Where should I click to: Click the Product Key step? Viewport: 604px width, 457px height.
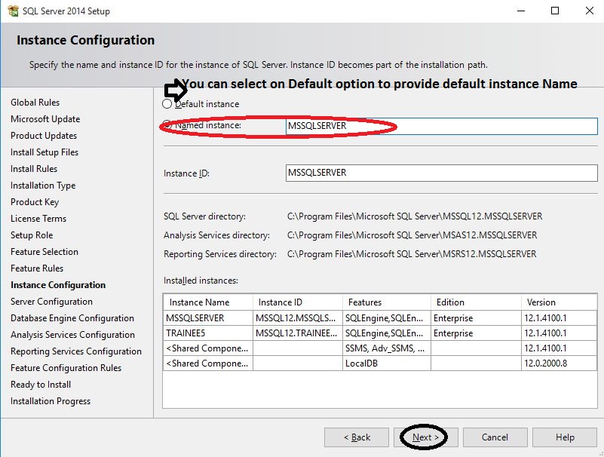point(35,202)
